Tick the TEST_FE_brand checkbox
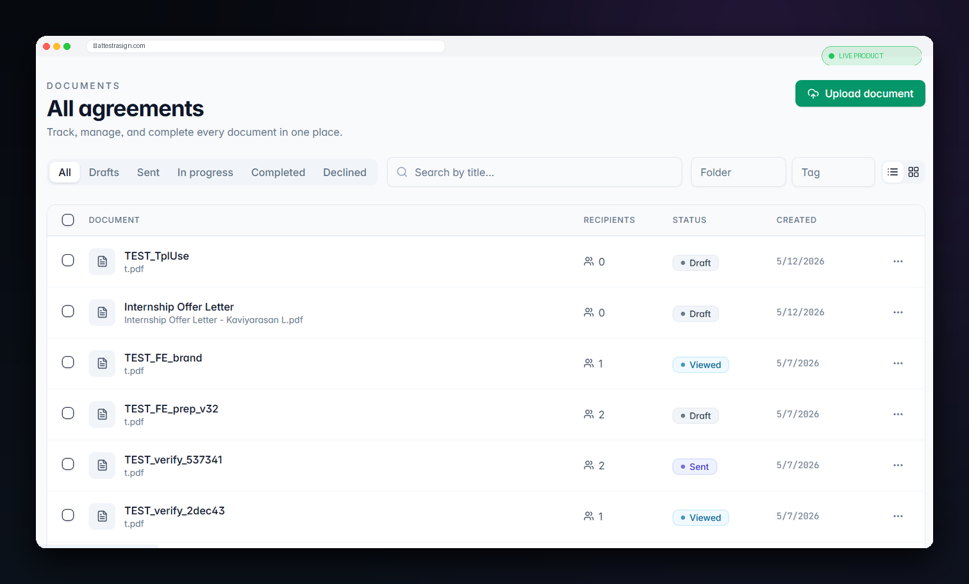969x584 pixels. tap(68, 362)
